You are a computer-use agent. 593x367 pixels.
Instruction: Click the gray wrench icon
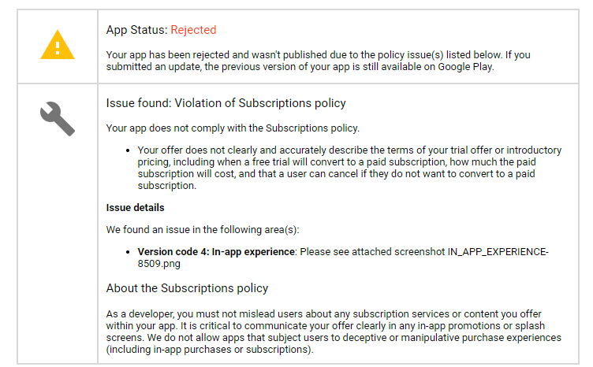58,119
